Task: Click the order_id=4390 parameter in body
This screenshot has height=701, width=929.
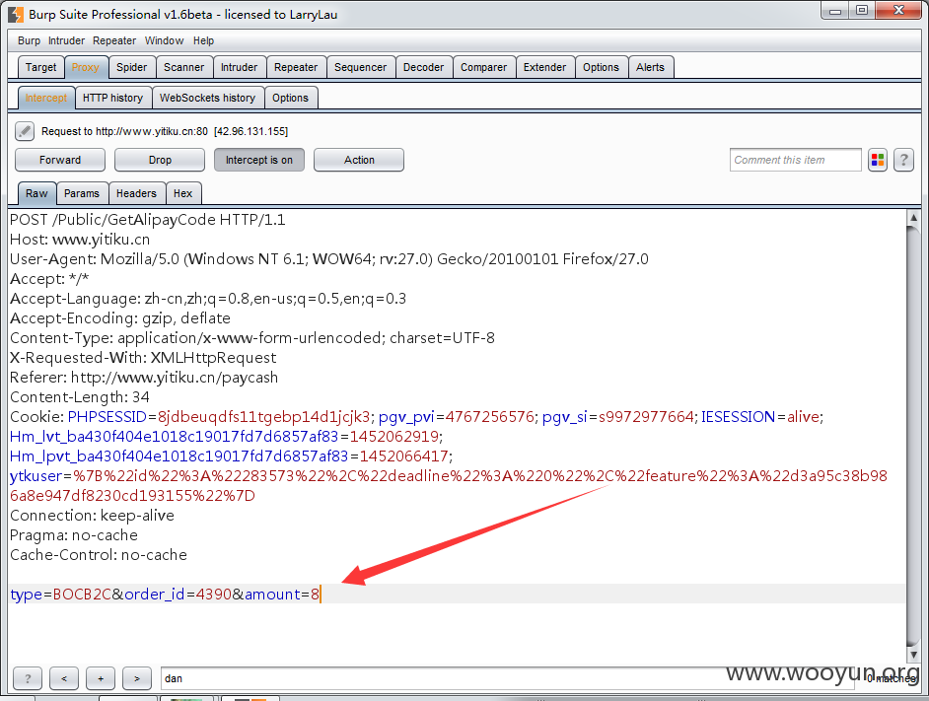Action: point(178,595)
